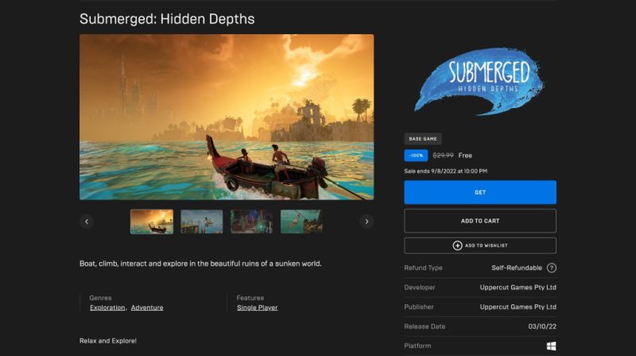This screenshot has height=356, width=636.
Task: Open the Exploration genre link
Action: click(107, 308)
